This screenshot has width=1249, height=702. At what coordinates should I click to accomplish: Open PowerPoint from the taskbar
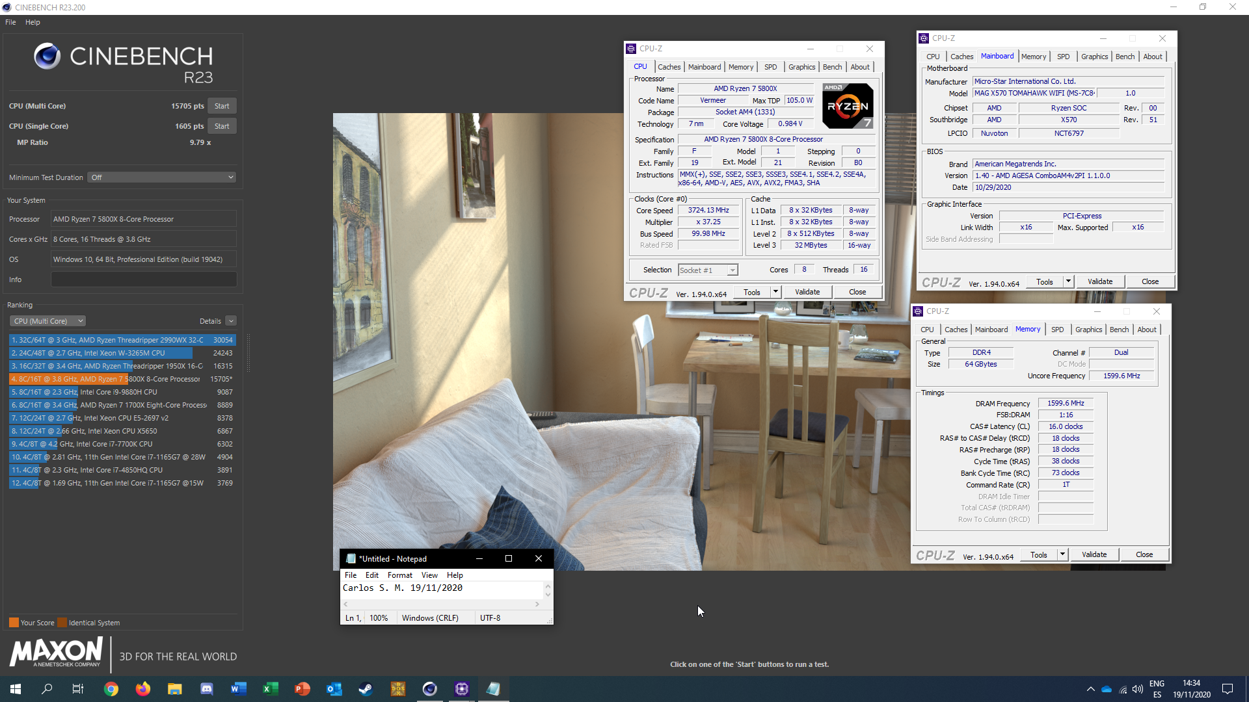pyautogui.click(x=302, y=689)
